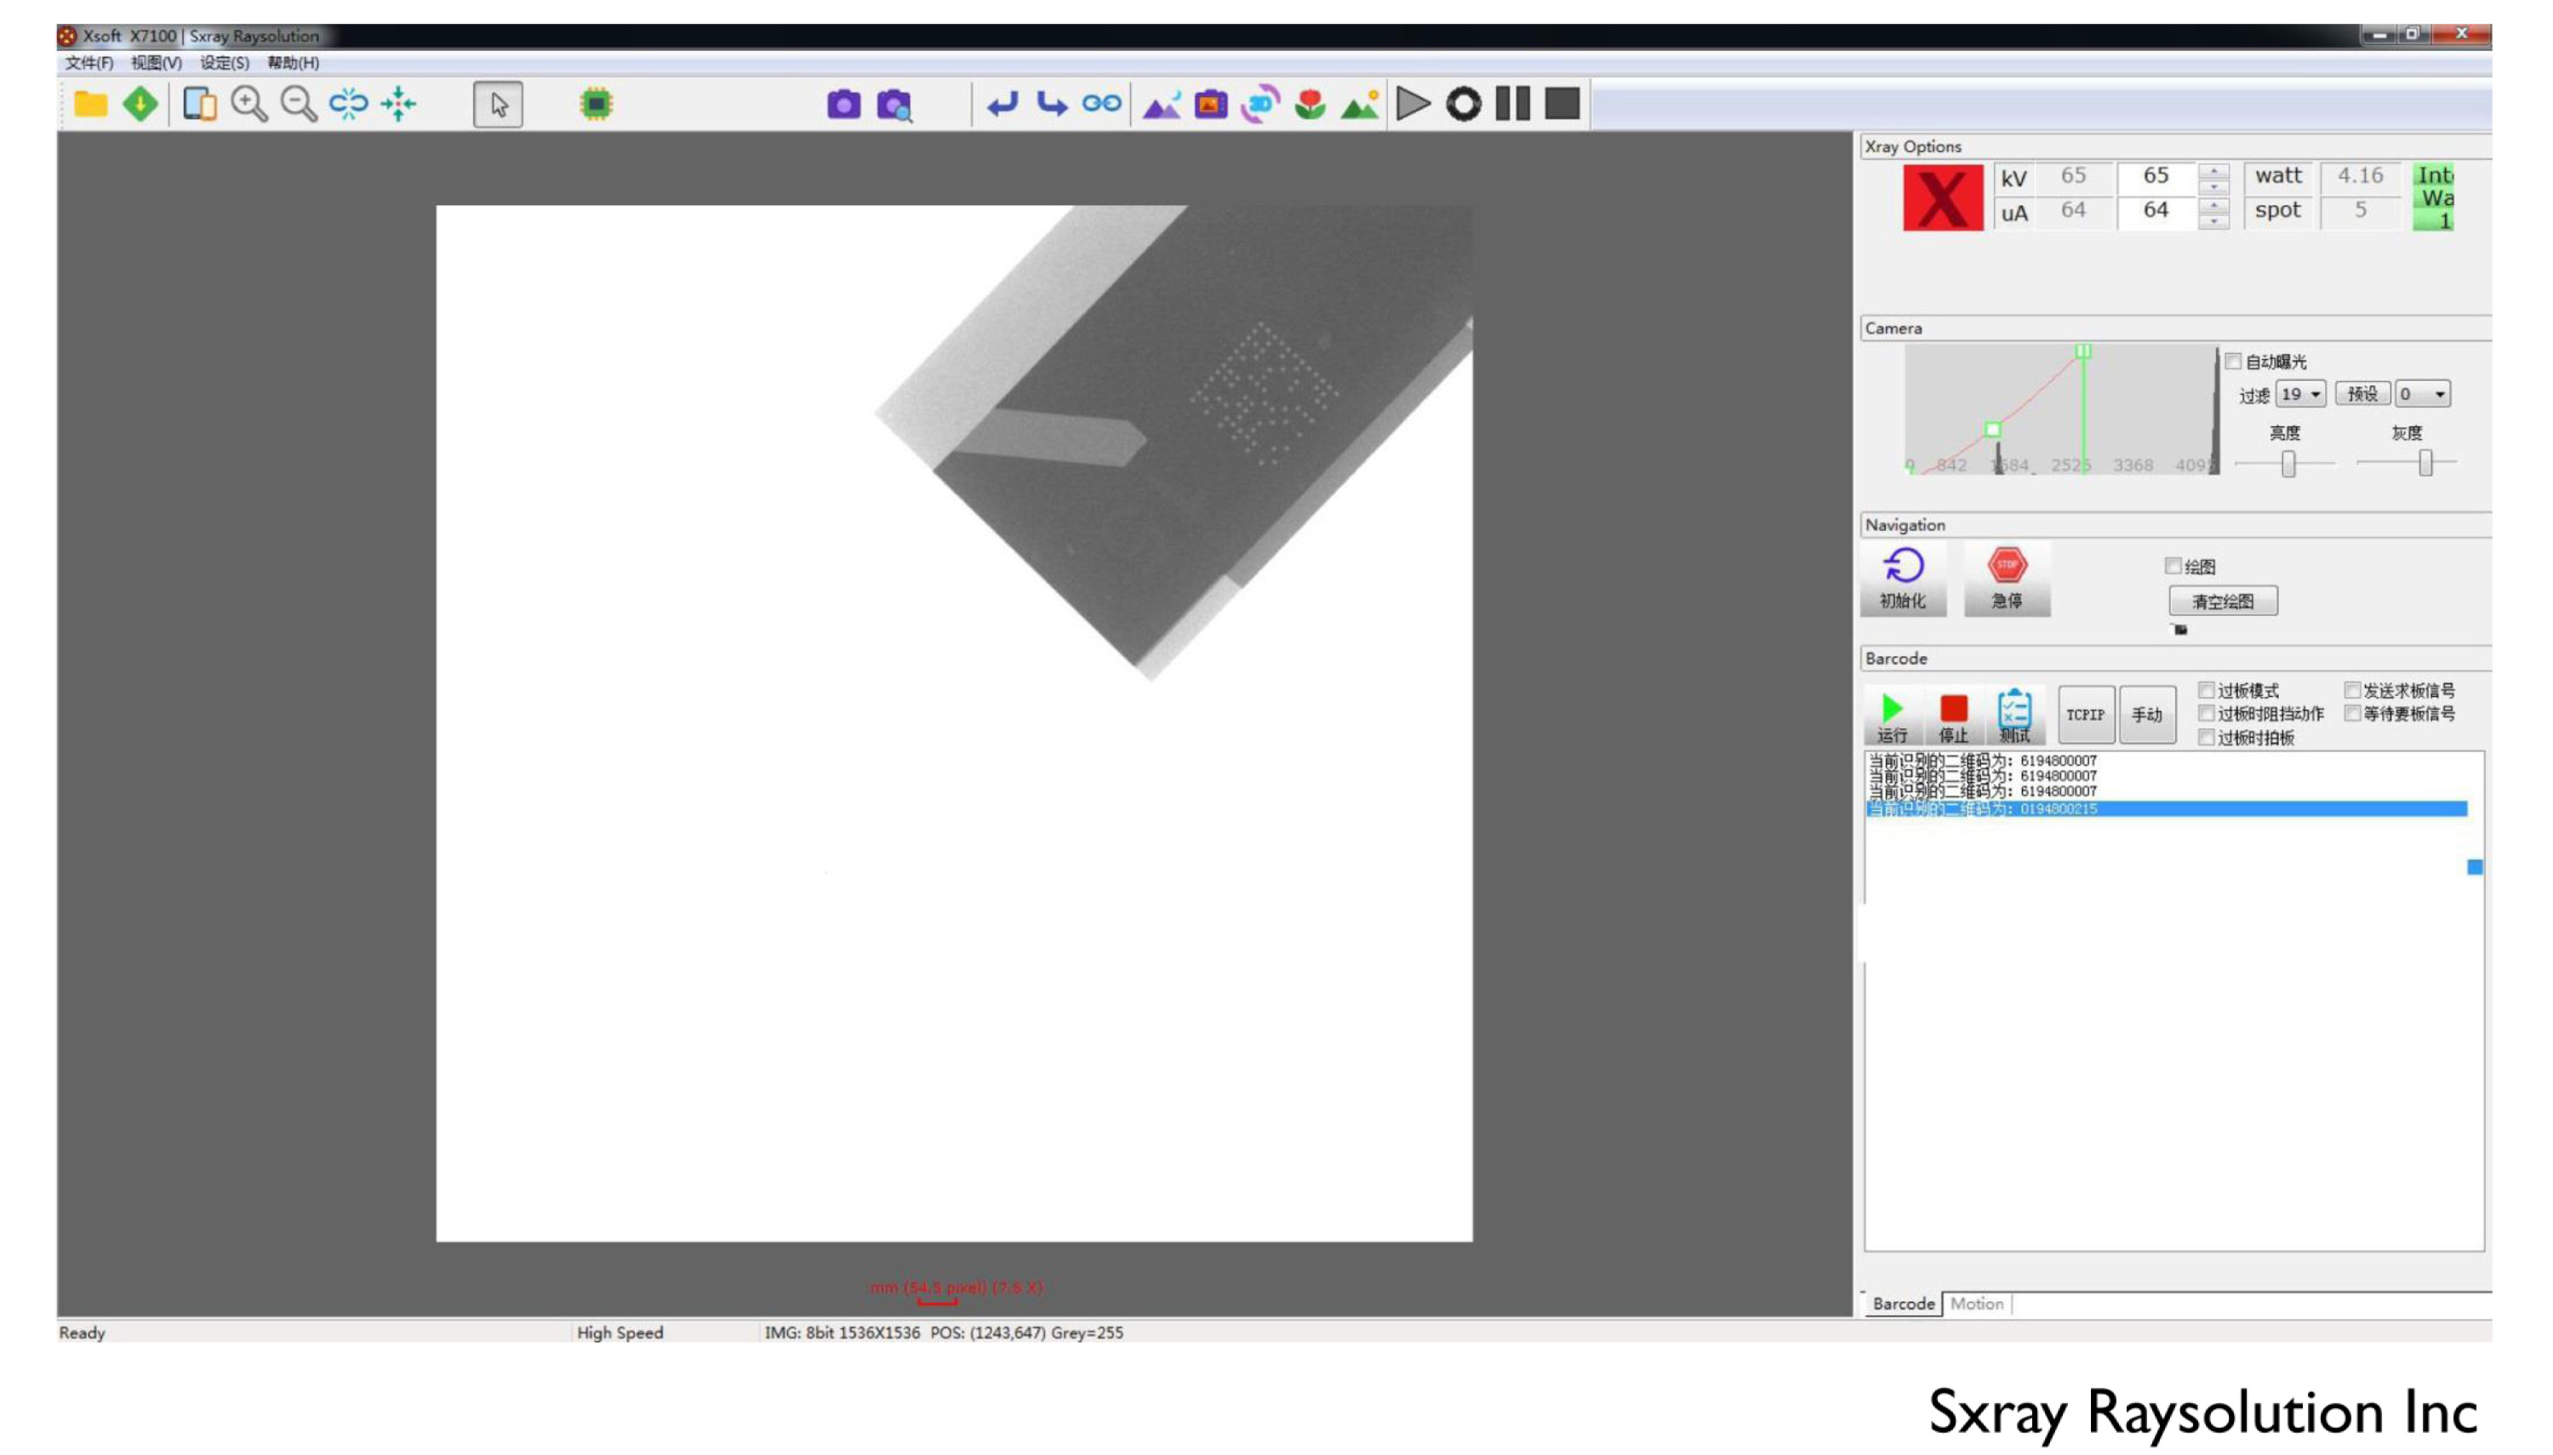Open the preset dropdown showing 0
Viewport: 2553px width, 1455px height.
coord(2422,394)
